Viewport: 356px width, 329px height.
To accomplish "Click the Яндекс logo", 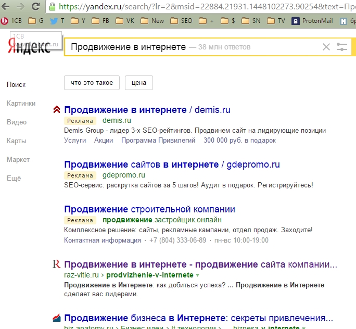I will 29,46.
